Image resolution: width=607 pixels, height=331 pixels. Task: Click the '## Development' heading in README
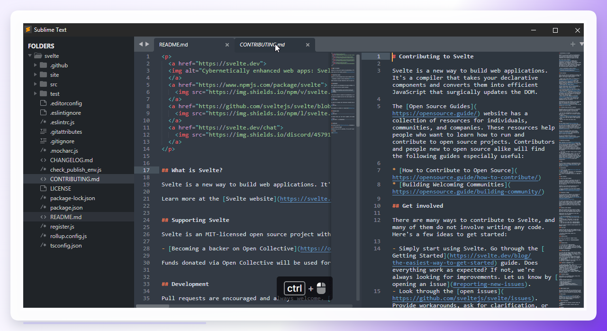coord(185,284)
